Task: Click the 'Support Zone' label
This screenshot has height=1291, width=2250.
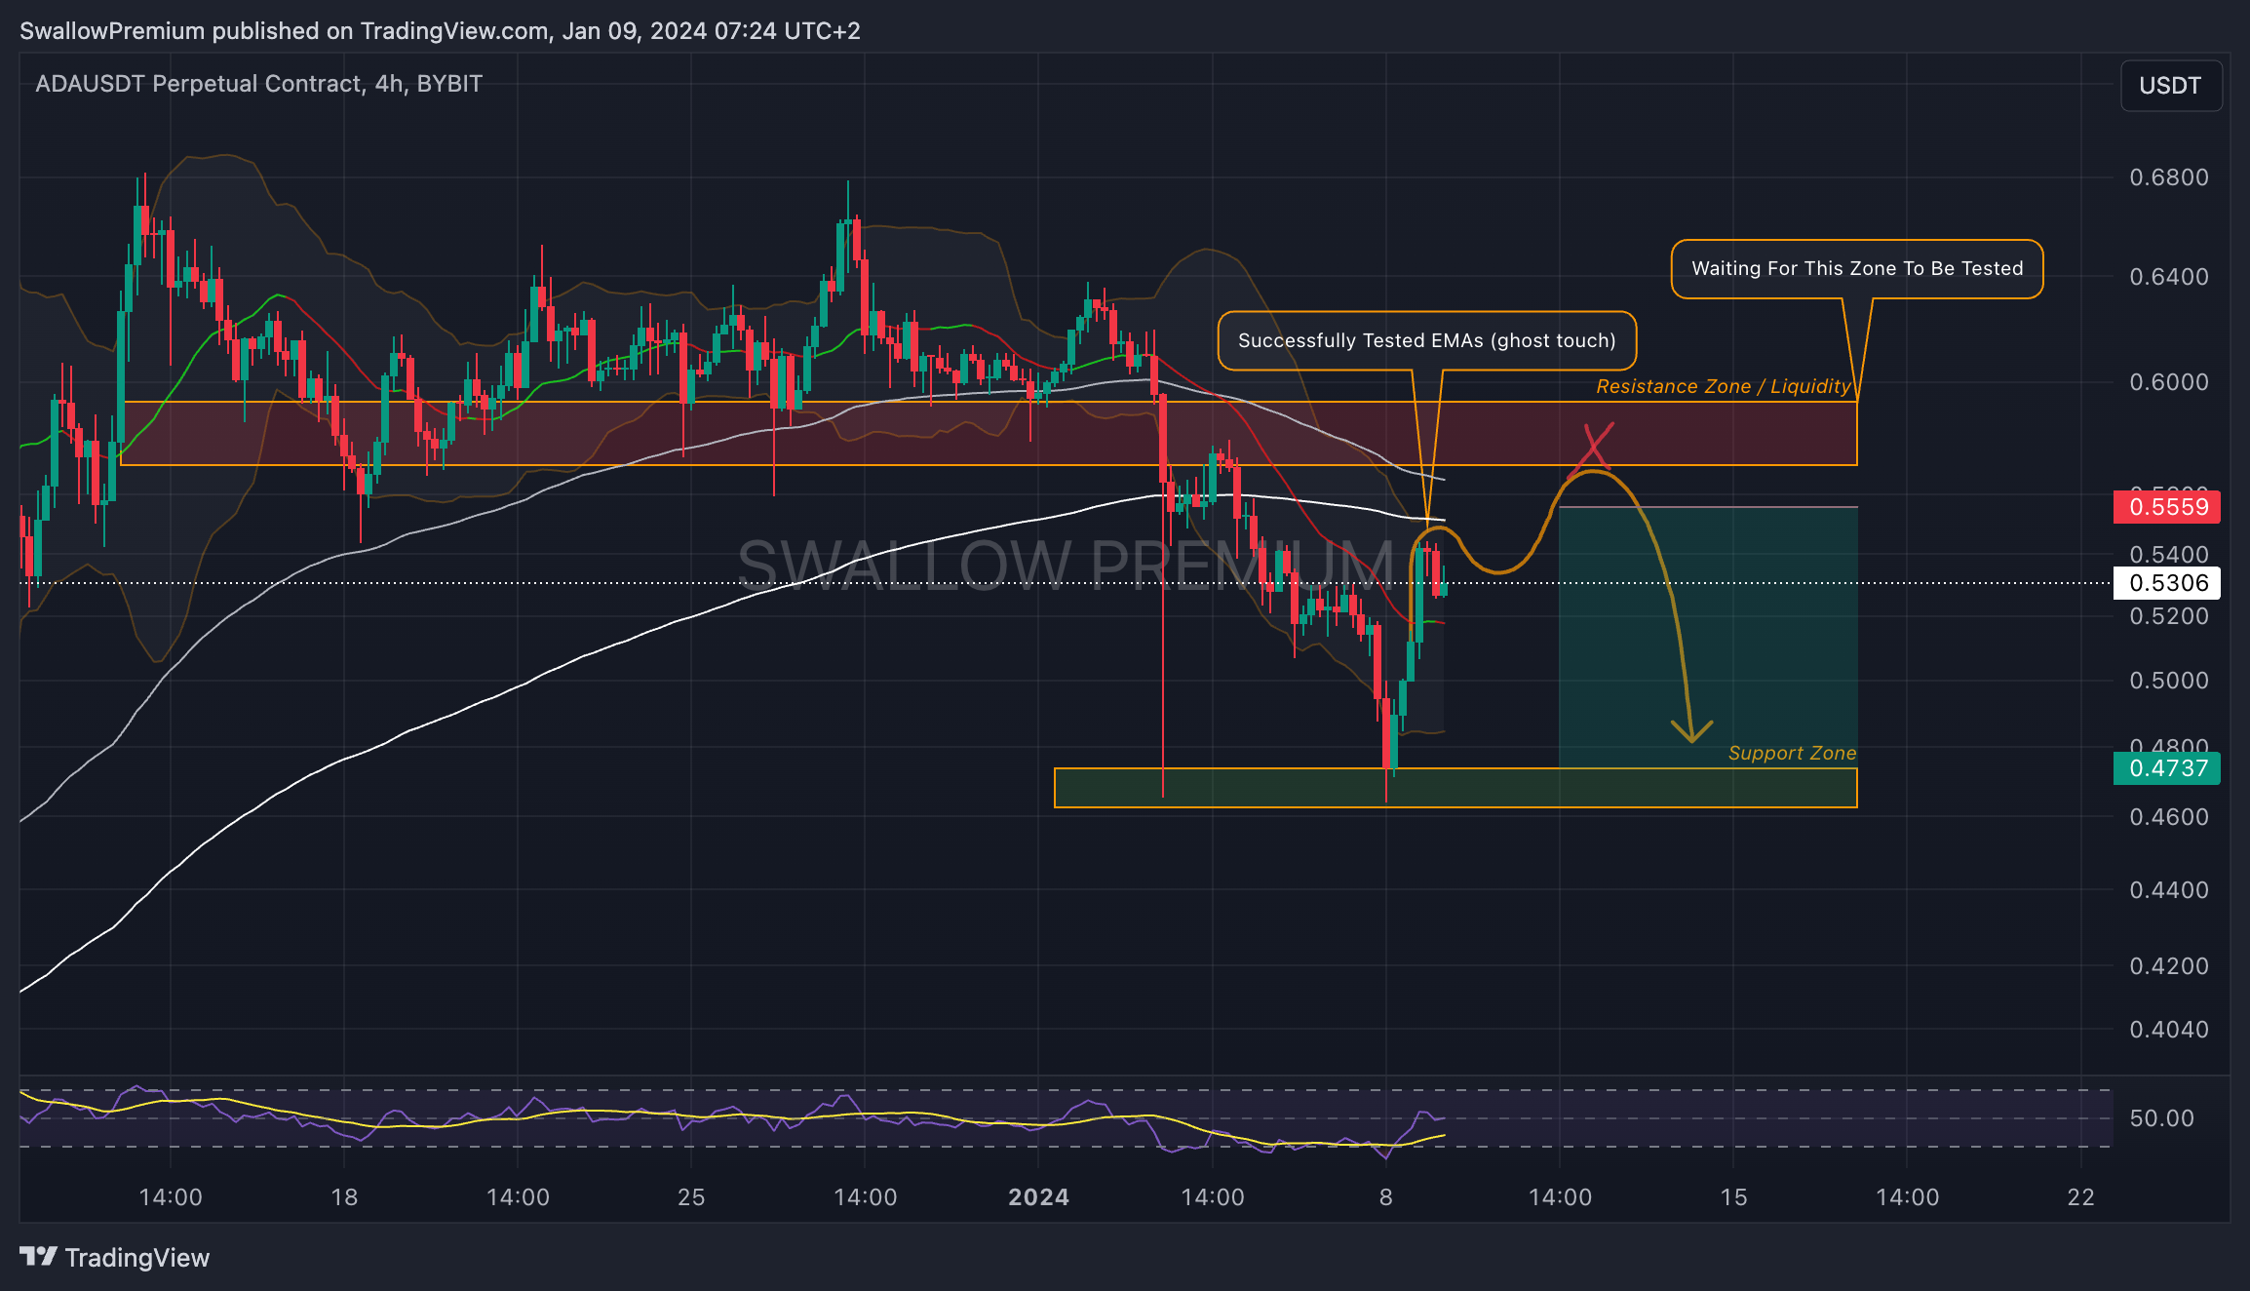Action: [x=1792, y=753]
